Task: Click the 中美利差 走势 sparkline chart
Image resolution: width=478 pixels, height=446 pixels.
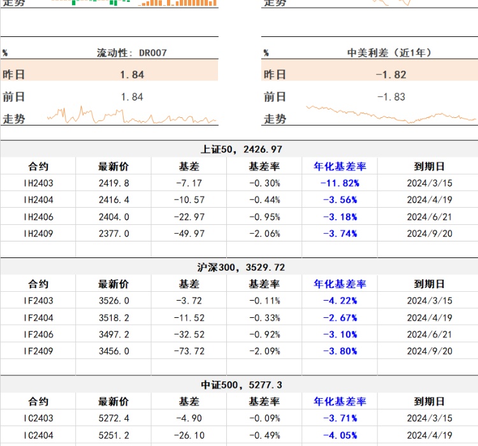Action: coord(391,114)
